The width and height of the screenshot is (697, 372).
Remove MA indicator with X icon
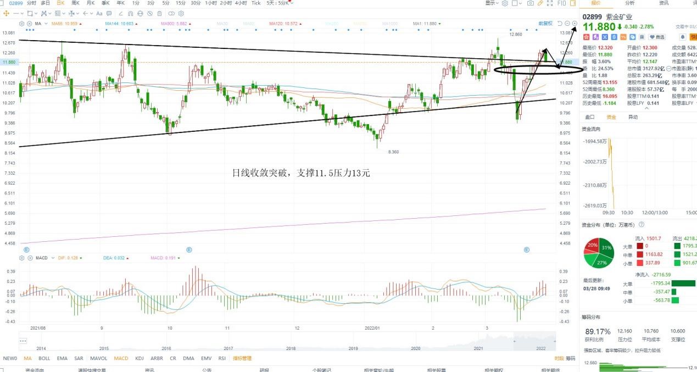30,24
